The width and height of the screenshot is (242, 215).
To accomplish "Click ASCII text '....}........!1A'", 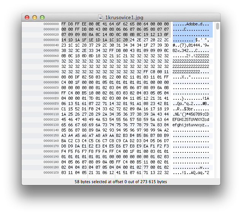I will (x=191, y=98).
